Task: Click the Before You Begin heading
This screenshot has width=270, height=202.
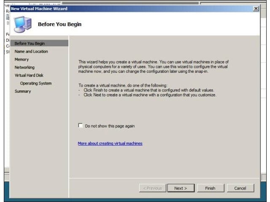Action: tap(59, 24)
